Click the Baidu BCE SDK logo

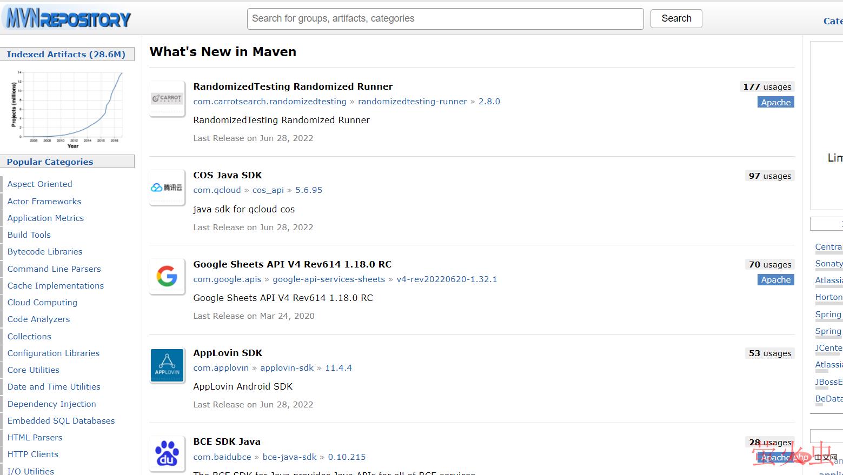pyautogui.click(x=167, y=454)
